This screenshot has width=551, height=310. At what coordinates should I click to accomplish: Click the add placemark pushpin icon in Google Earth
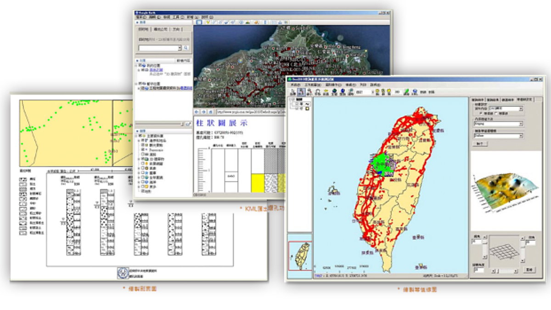(208, 22)
